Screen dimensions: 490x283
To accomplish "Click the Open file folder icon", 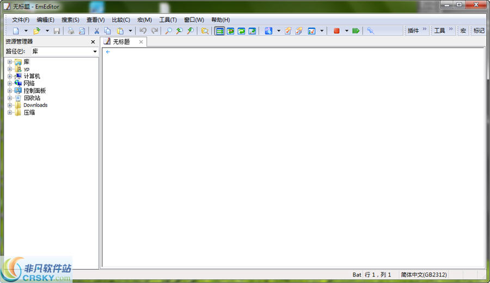I will coord(37,31).
